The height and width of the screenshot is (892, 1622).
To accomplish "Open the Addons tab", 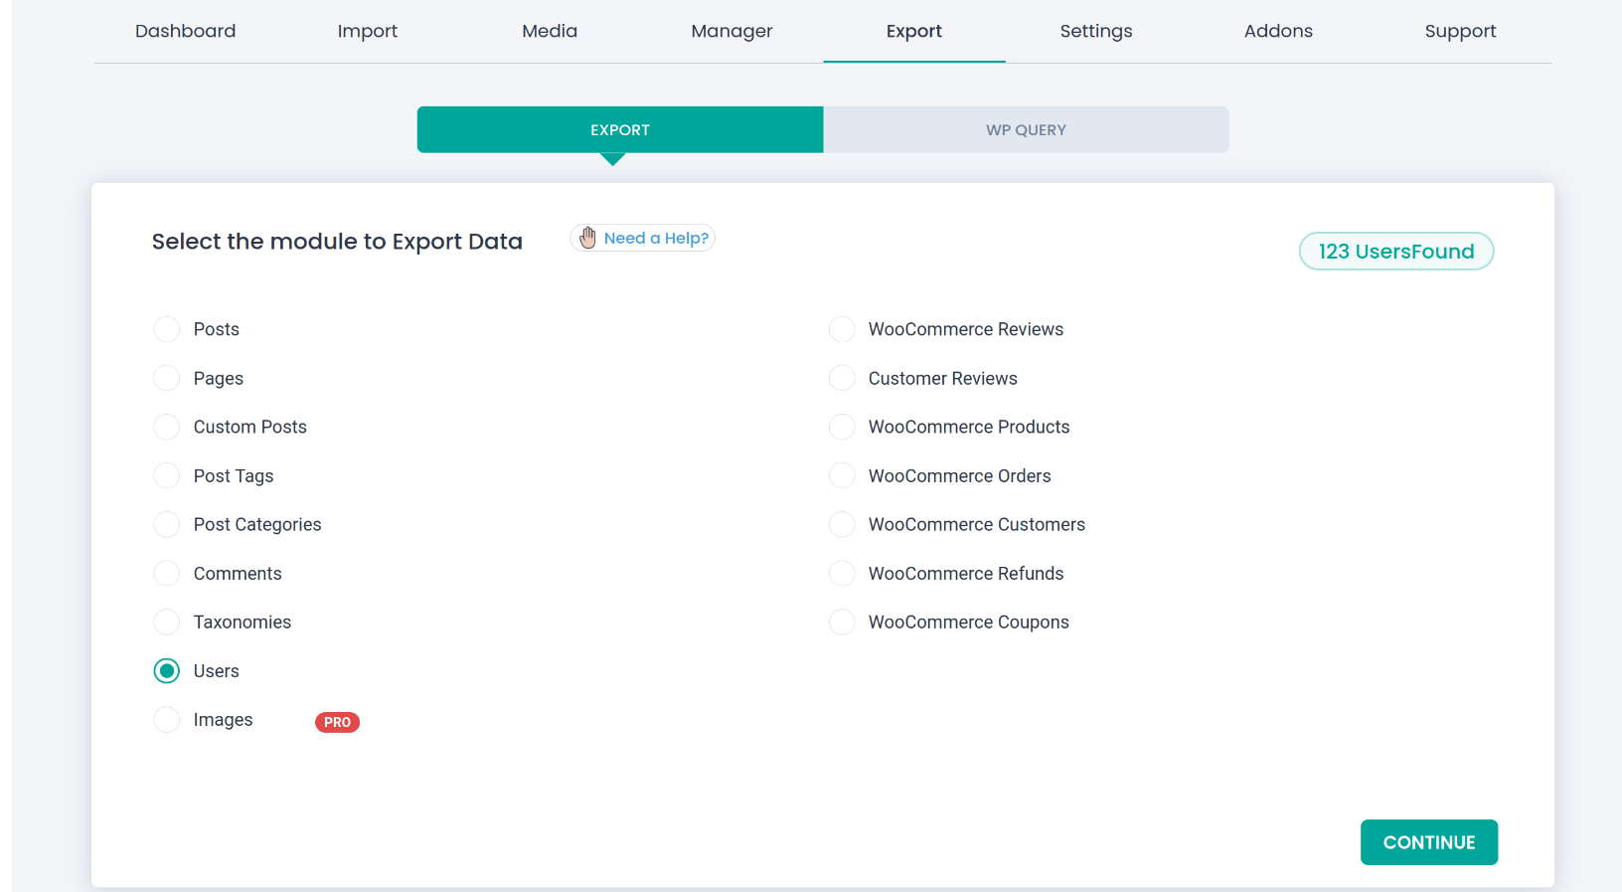I will pyautogui.click(x=1278, y=31).
